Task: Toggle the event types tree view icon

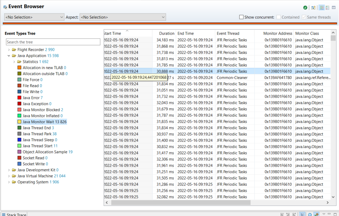Action: tap(322, 8)
